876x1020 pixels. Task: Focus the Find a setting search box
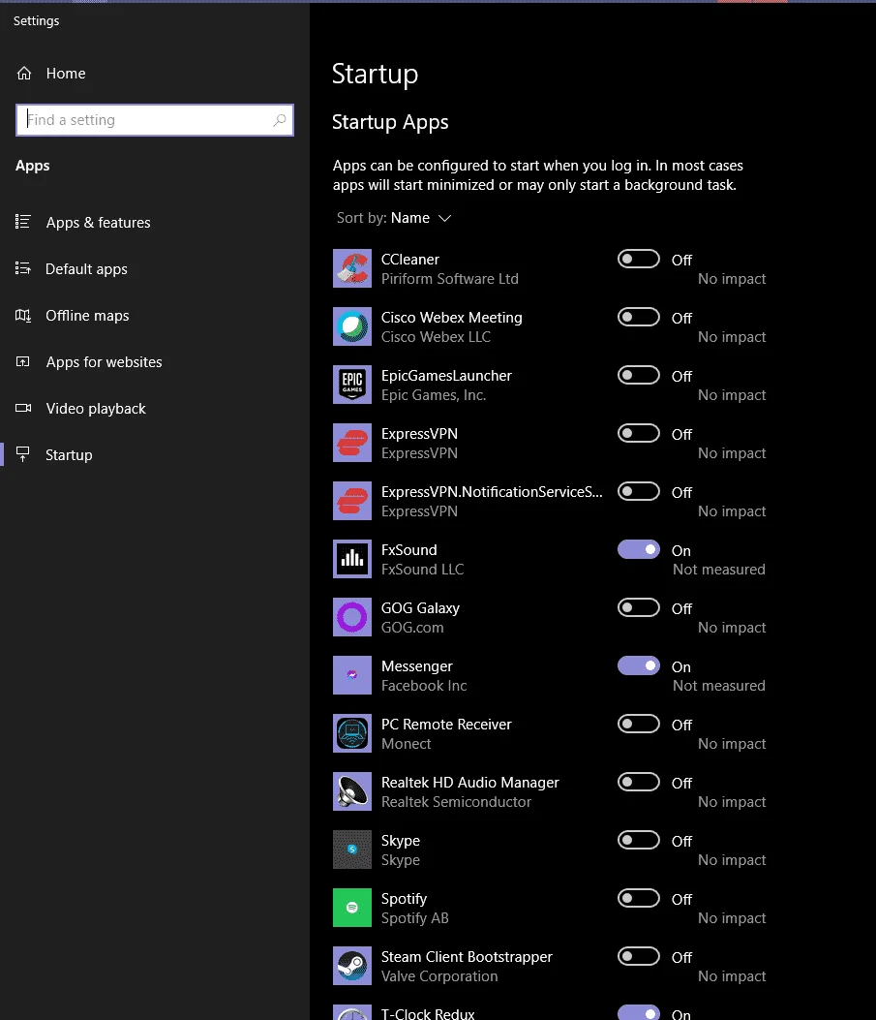point(155,120)
